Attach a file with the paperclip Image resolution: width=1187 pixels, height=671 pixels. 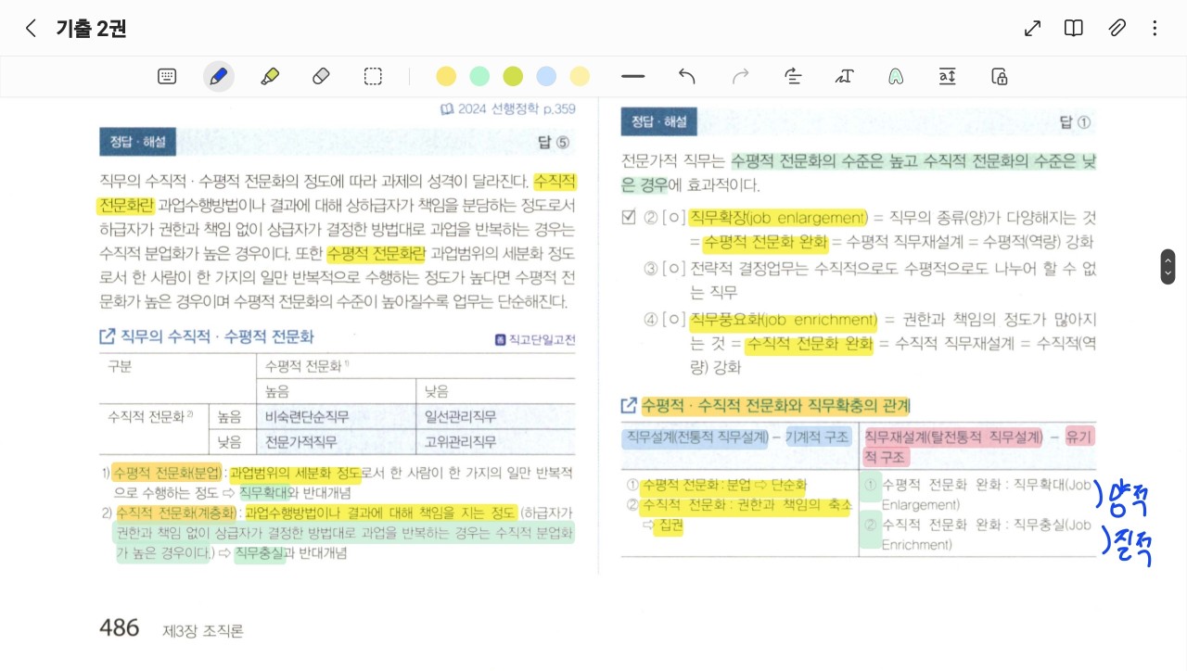(1117, 28)
